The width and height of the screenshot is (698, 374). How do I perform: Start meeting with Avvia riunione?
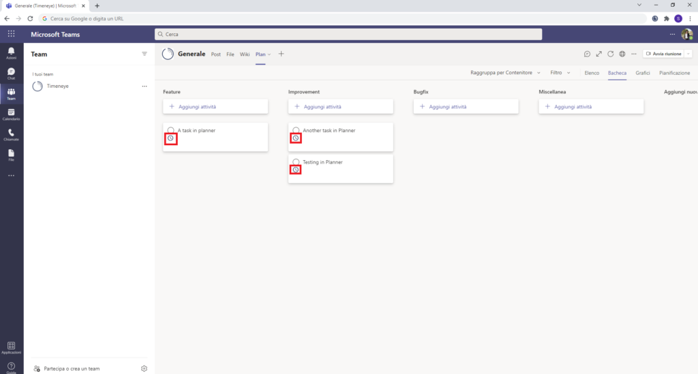(664, 54)
